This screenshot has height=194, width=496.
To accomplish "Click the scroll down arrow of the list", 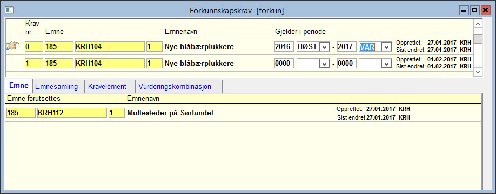I will pos(478,72).
